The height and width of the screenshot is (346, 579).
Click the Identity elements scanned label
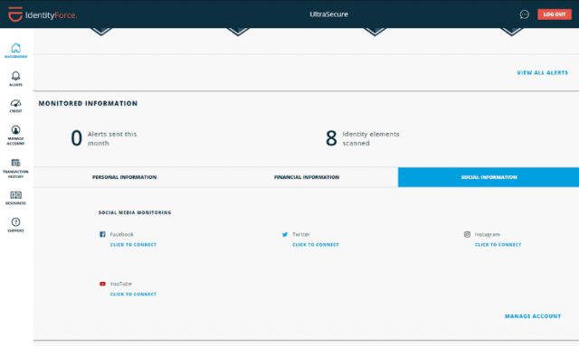371,138
